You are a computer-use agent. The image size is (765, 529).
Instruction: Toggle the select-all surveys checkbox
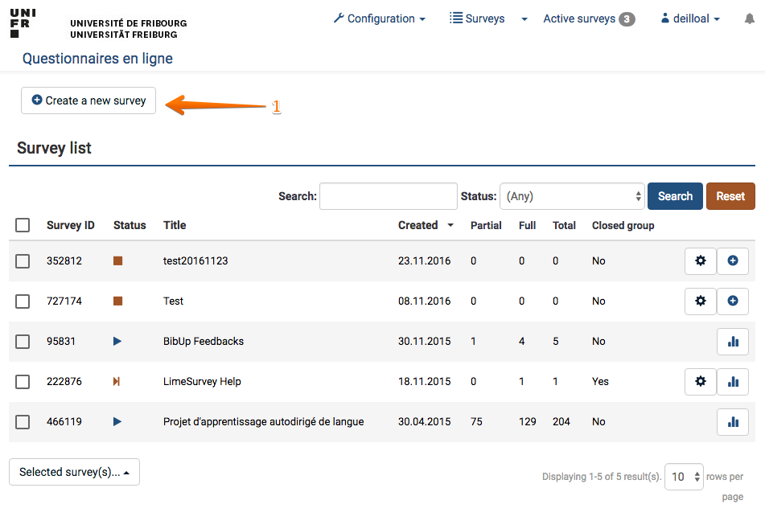pos(23,225)
